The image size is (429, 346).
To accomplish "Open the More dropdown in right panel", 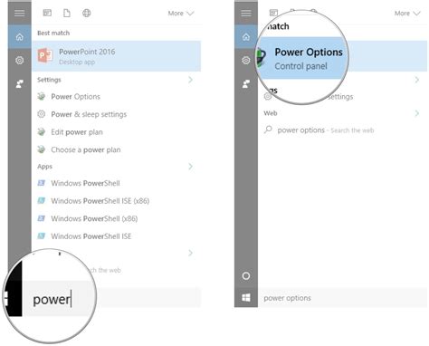I will coord(407,14).
